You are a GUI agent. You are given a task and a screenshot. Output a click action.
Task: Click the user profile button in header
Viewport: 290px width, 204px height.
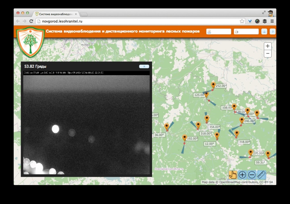pos(264,32)
